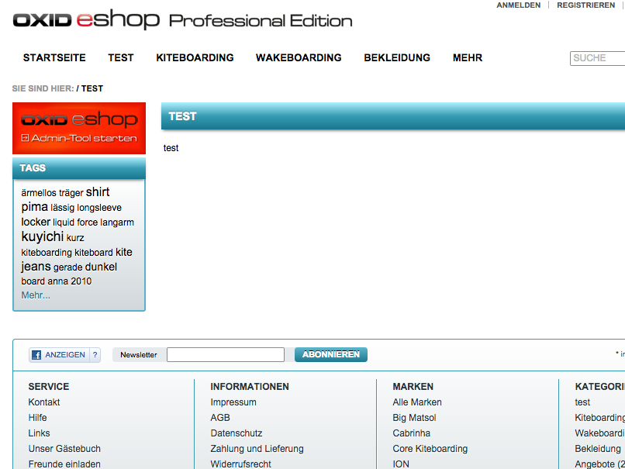Viewport: 625px width, 469px height.
Task: Open the Kontakt service link
Action: pos(44,402)
